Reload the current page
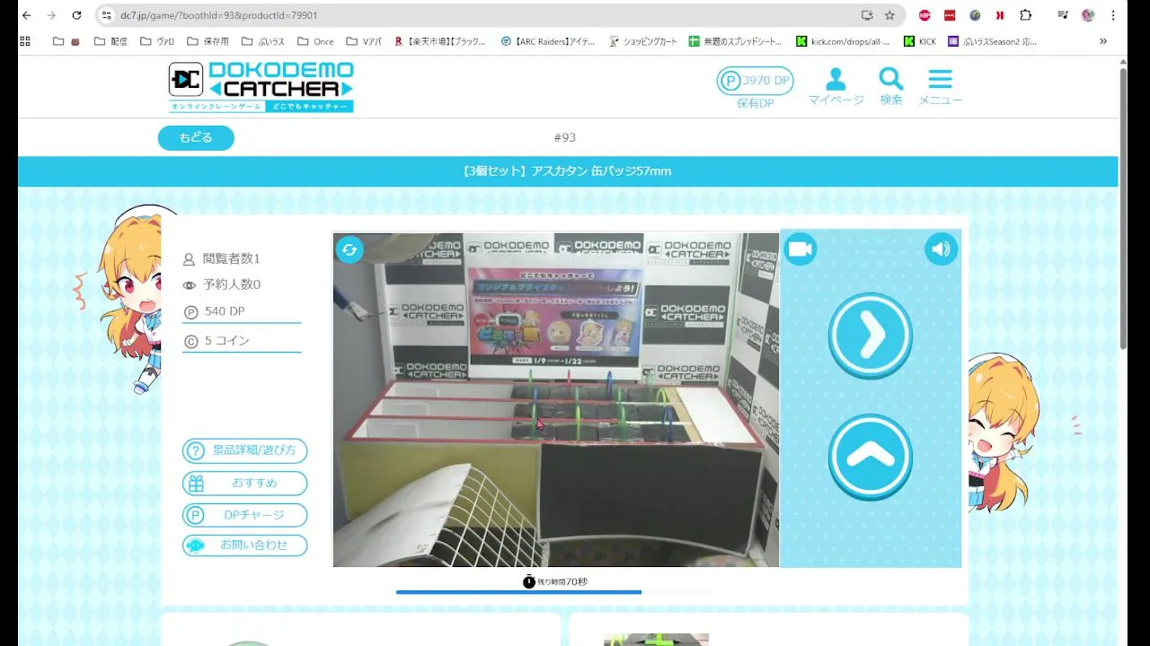Viewport: 1150px width, 646px height. (x=76, y=15)
